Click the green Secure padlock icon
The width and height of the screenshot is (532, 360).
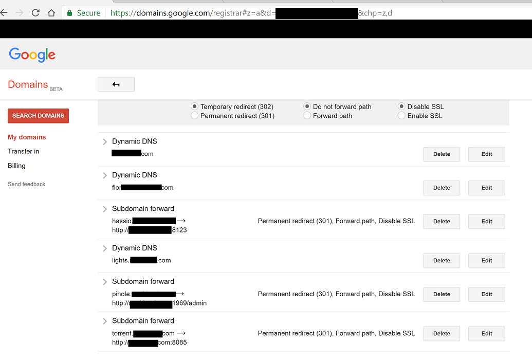point(69,13)
